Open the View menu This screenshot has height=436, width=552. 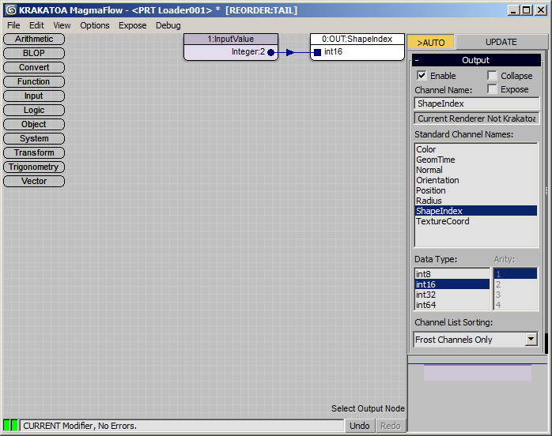pos(62,25)
